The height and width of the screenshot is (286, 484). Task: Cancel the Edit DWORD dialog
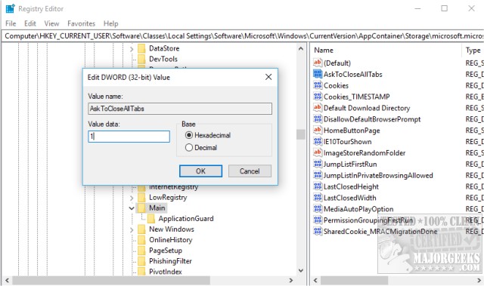pyautogui.click(x=250, y=171)
